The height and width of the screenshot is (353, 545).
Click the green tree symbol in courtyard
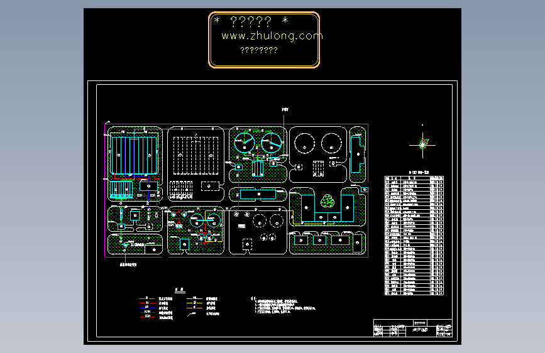(327, 201)
